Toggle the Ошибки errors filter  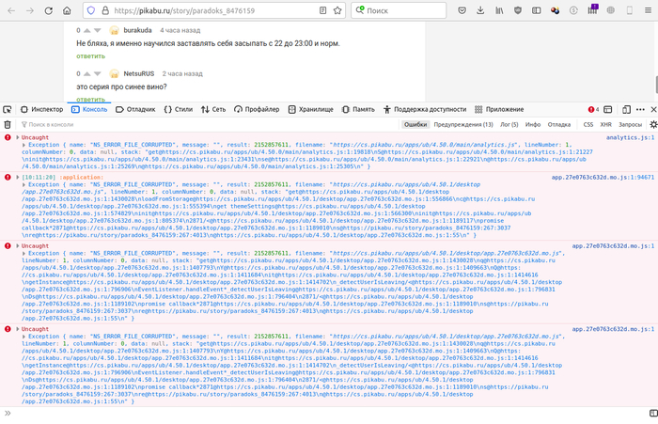(x=415, y=124)
